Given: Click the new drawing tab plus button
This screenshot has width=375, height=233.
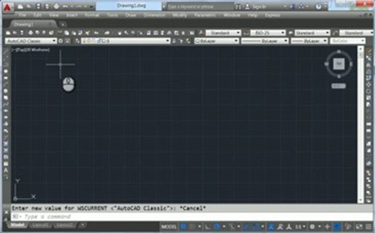Looking at the screenshot, I should pyautogui.click(x=63, y=24).
